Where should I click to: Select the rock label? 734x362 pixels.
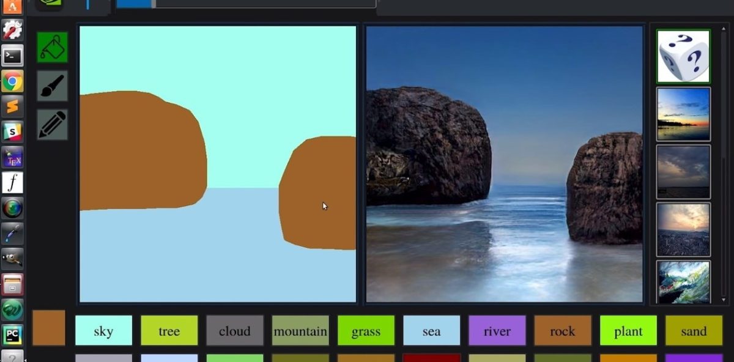(562, 331)
